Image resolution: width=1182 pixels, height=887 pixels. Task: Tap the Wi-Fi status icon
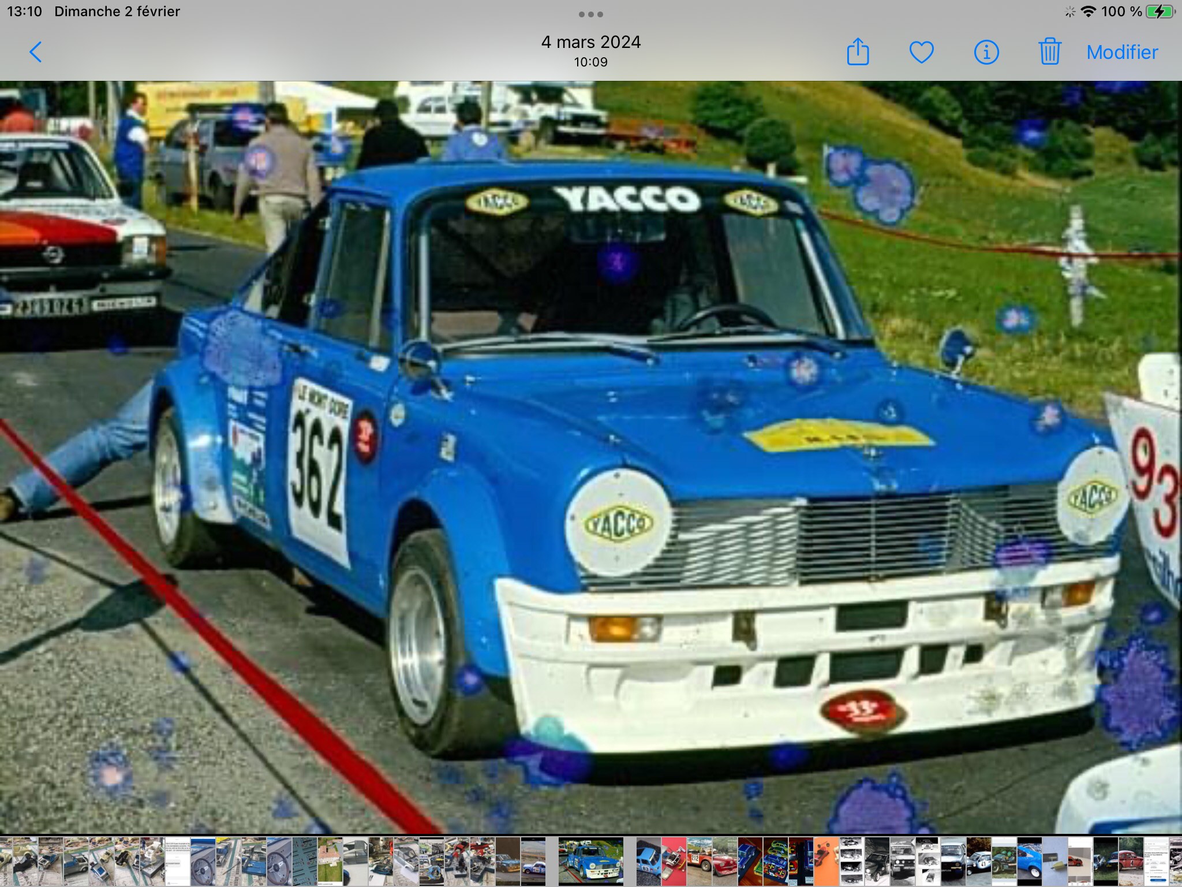pos(1089,12)
